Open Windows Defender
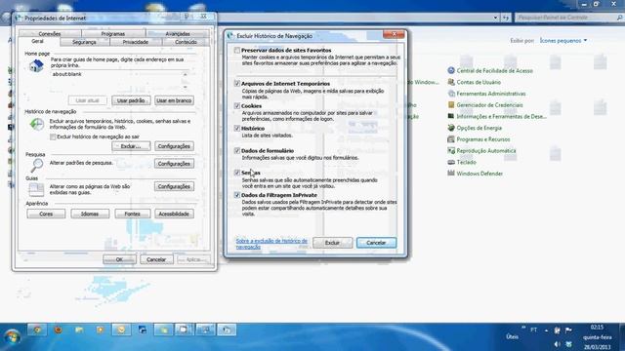 [x=479, y=174]
